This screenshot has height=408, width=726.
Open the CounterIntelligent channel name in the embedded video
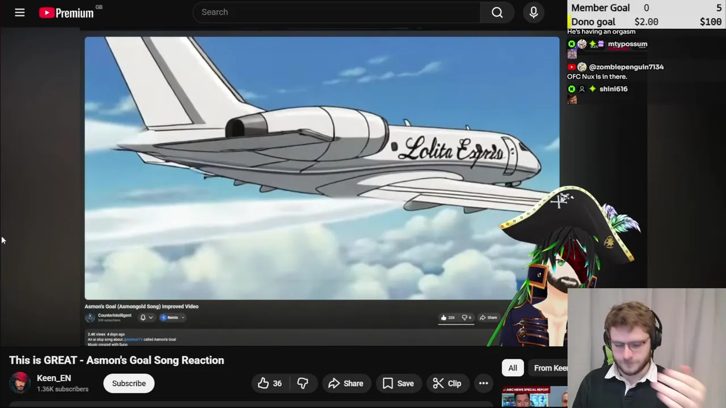pyautogui.click(x=115, y=316)
